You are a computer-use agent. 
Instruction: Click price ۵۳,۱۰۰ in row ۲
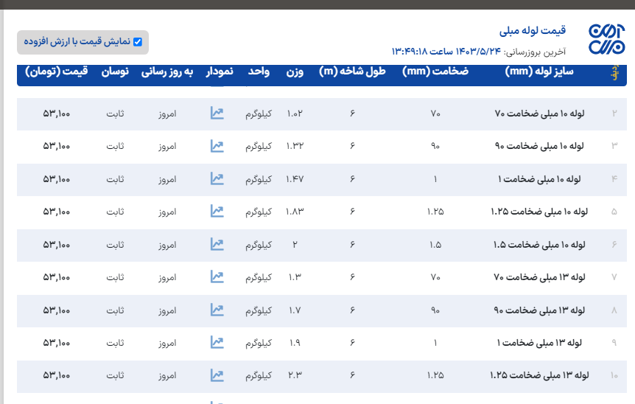57,114
